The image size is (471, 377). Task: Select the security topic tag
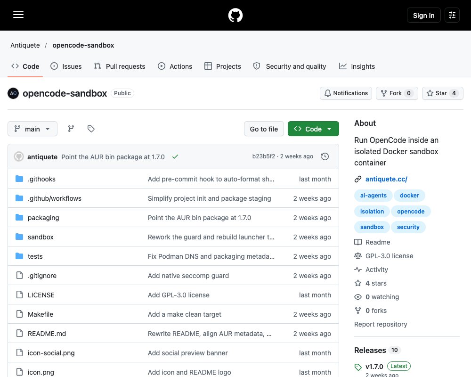point(408,227)
